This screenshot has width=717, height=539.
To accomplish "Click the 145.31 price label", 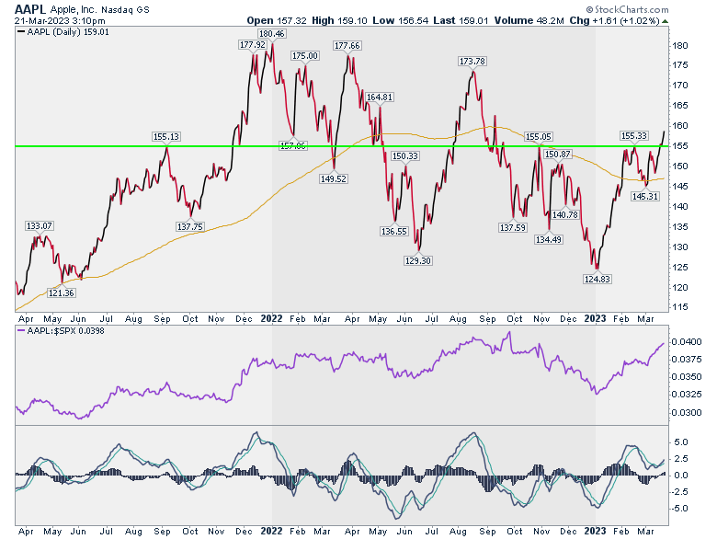I will pyautogui.click(x=644, y=196).
